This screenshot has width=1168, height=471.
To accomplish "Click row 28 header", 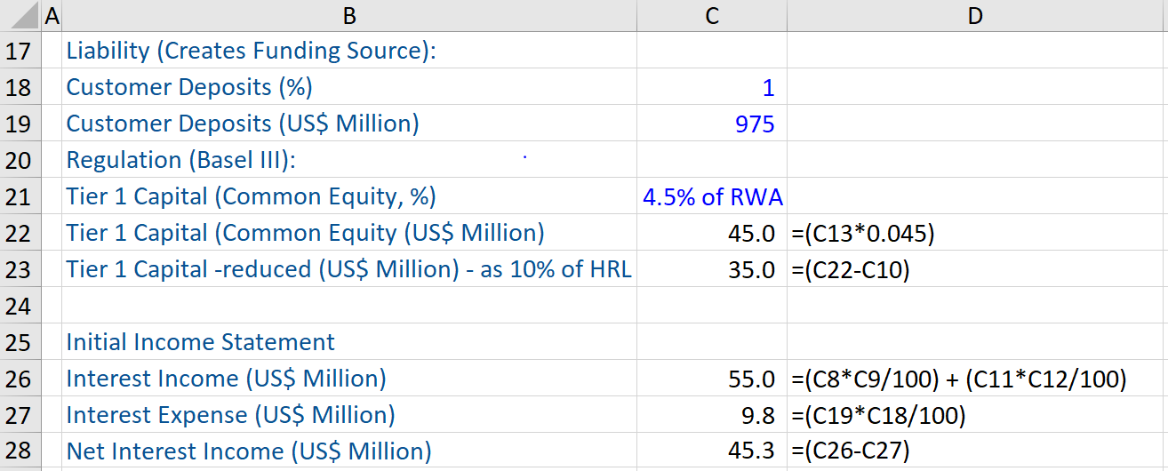I will (19, 451).
